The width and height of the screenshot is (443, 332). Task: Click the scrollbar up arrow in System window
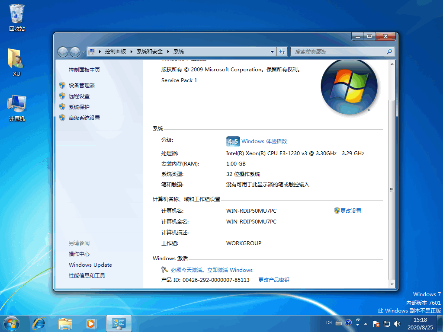click(x=392, y=64)
